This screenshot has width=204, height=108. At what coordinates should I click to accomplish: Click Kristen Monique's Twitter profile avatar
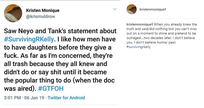click(13, 13)
